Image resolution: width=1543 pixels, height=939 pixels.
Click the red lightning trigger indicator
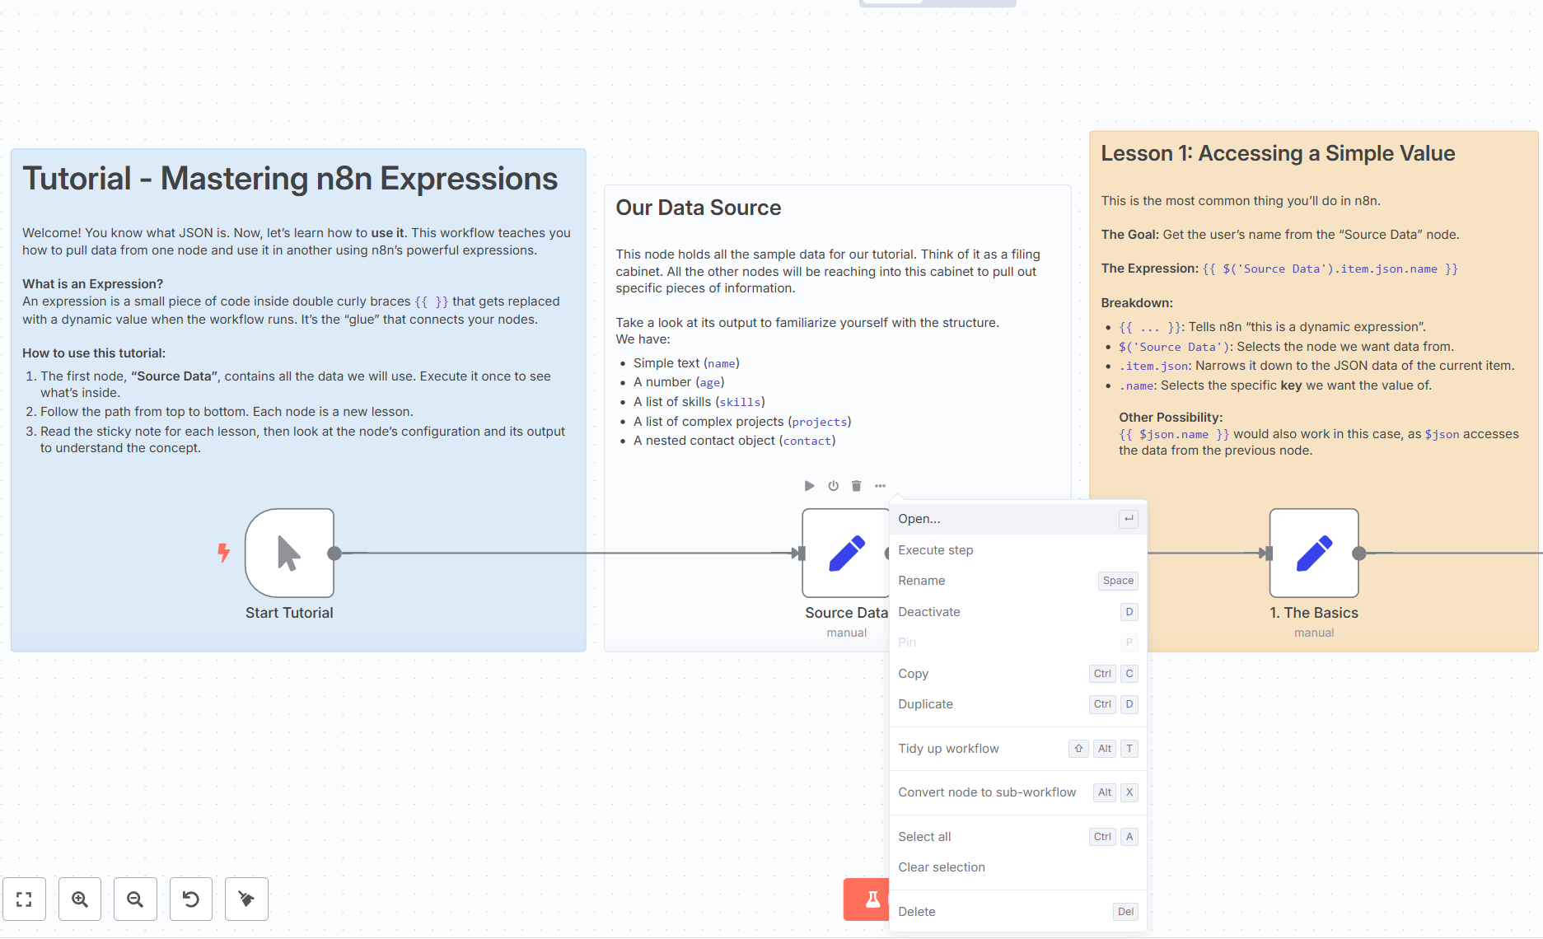[x=223, y=552]
